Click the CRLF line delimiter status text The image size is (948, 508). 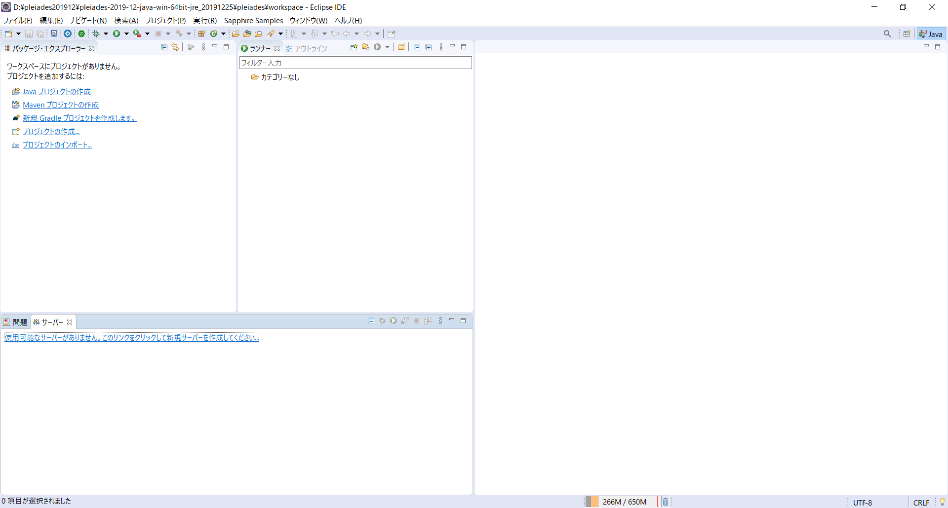(x=921, y=503)
